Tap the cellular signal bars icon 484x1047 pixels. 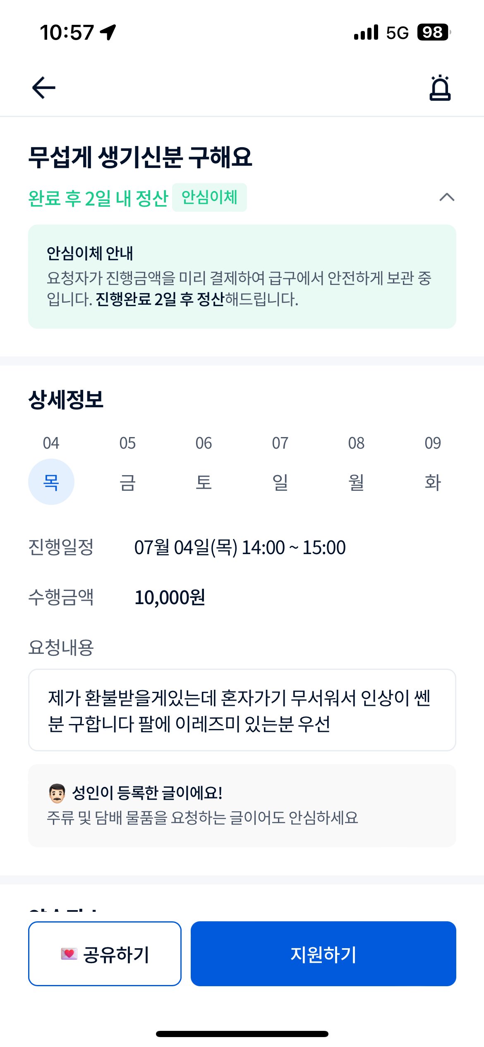pos(366,32)
